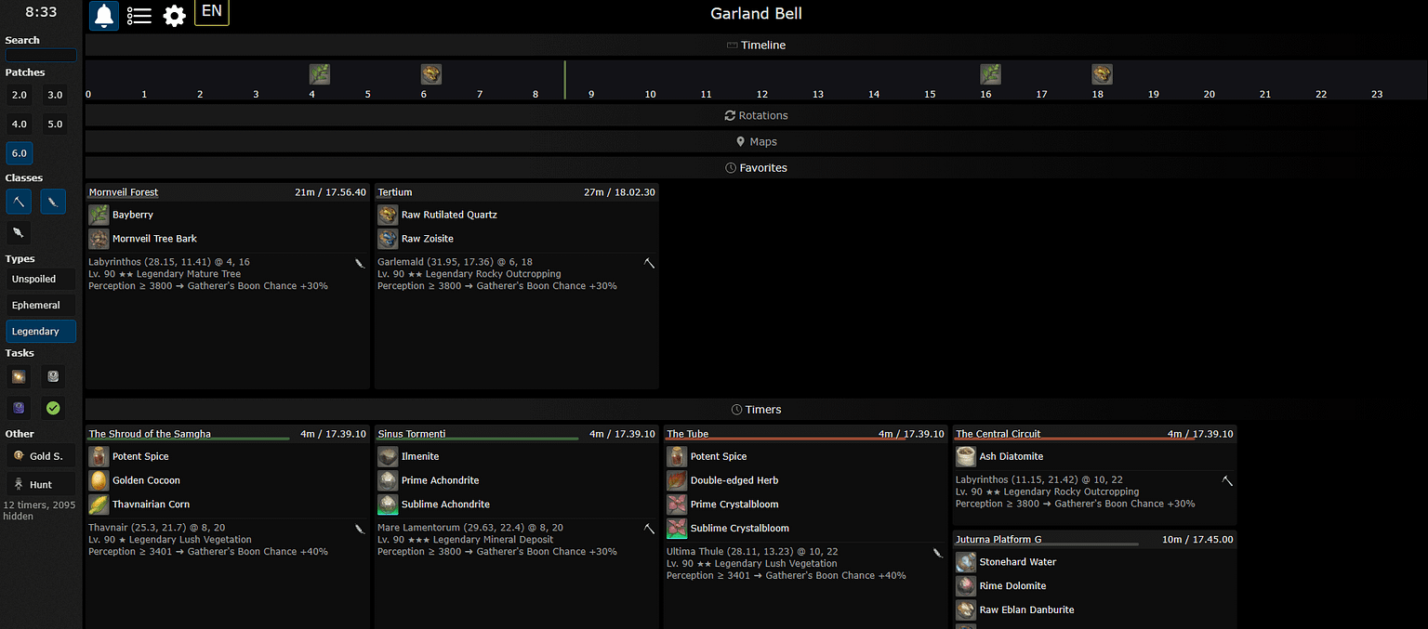Click the Raw Zoisite item icon
This screenshot has height=629, width=1428.
[388, 239]
